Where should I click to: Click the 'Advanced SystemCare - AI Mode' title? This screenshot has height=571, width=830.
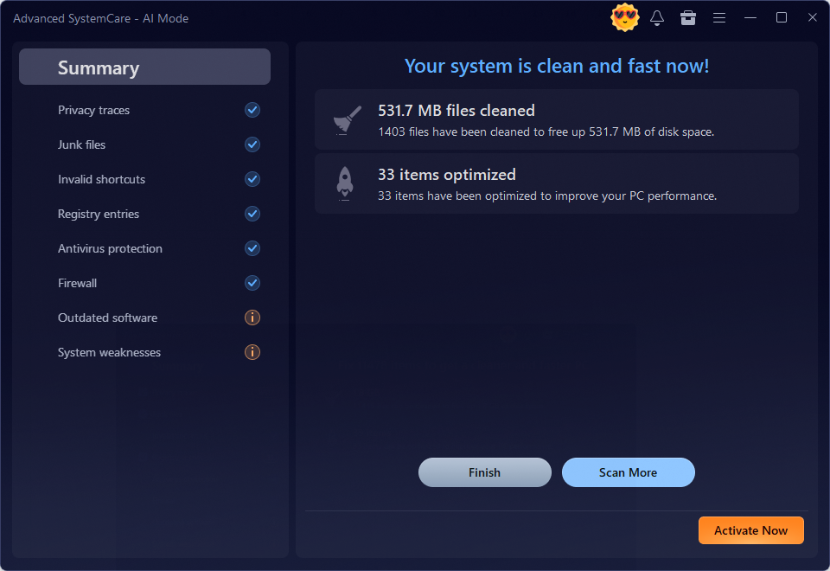pyautogui.click(x=100, y=18)
